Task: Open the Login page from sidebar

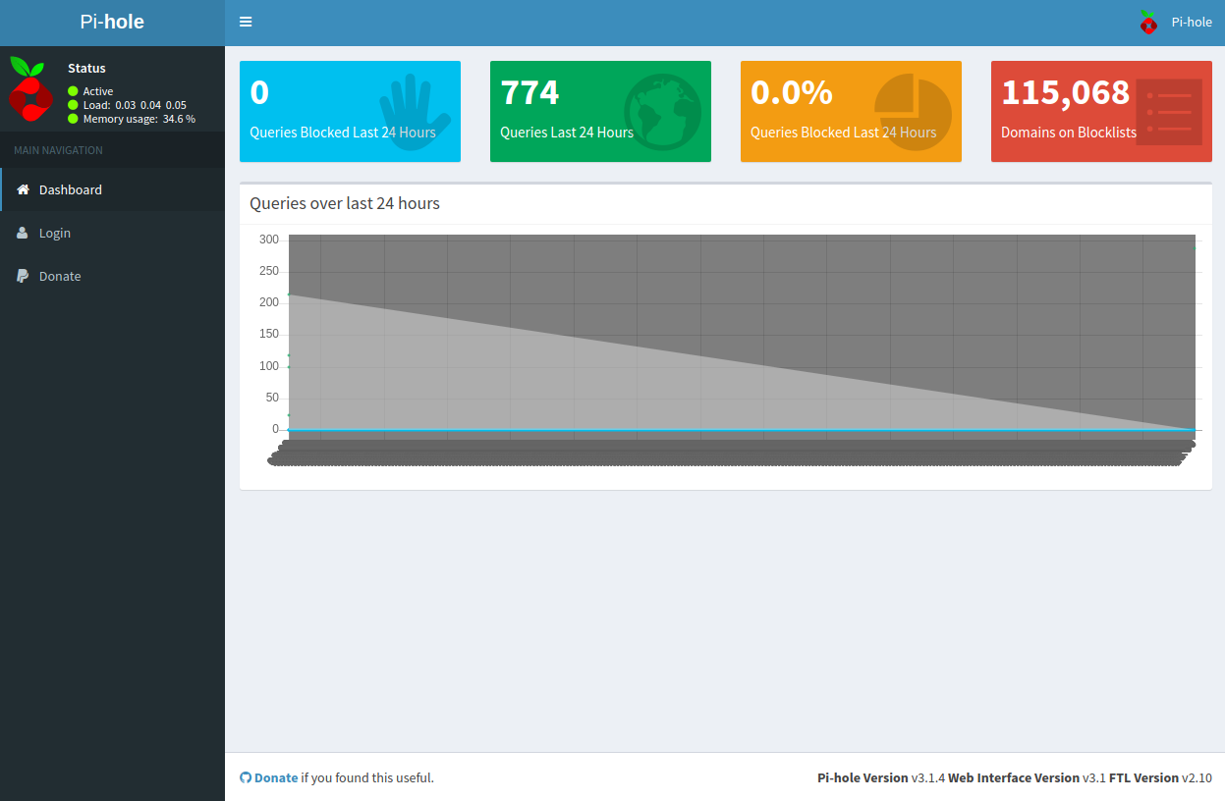Action: click(x=112, y=233)
